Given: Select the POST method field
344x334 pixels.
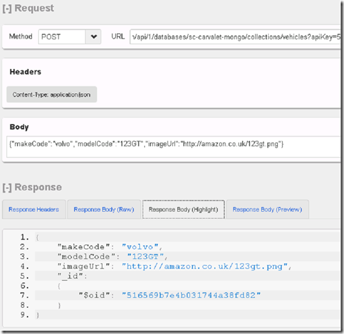Looking at the screenshot, I should 62,37.
